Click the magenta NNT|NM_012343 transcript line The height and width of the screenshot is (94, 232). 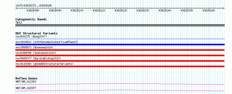[x=120, y=84]
